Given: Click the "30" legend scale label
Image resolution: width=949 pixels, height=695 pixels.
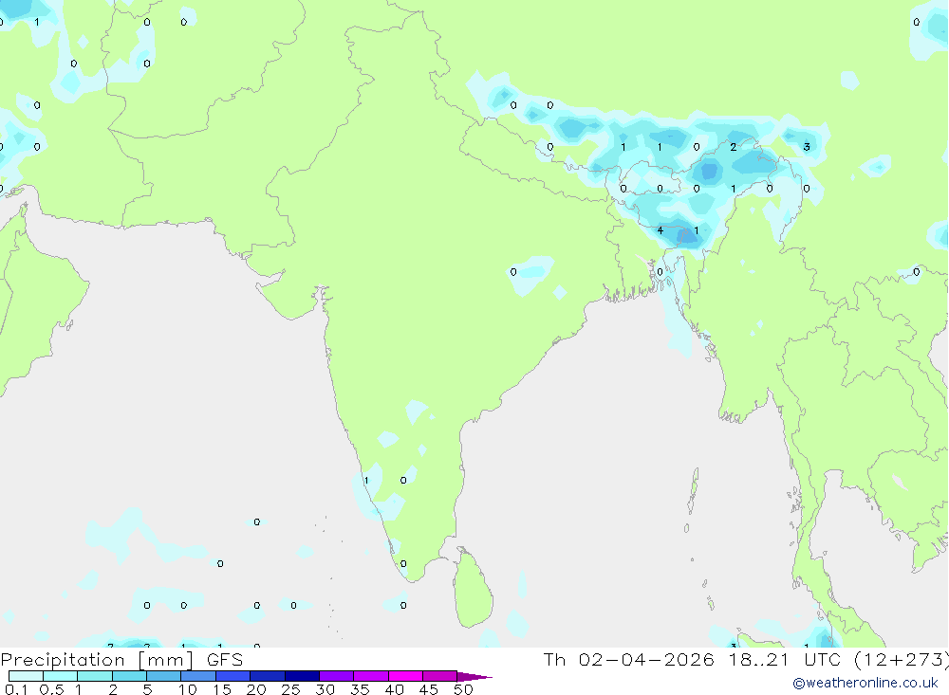Looking at the screenshot, I should tap(325, 689).
